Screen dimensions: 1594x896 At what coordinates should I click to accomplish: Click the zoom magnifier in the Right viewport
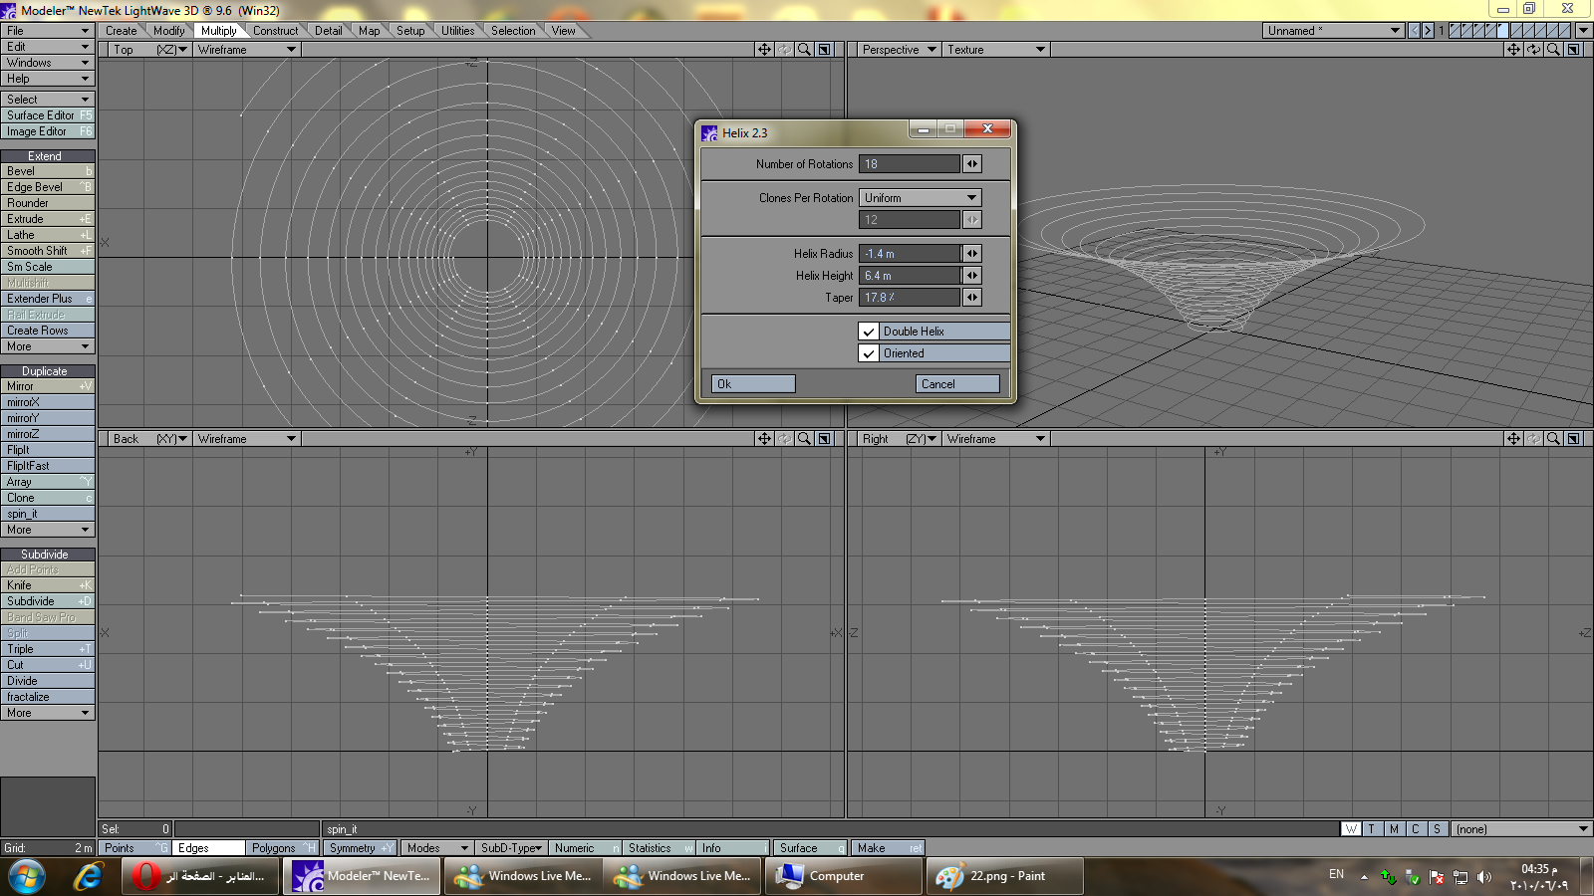1553,438
